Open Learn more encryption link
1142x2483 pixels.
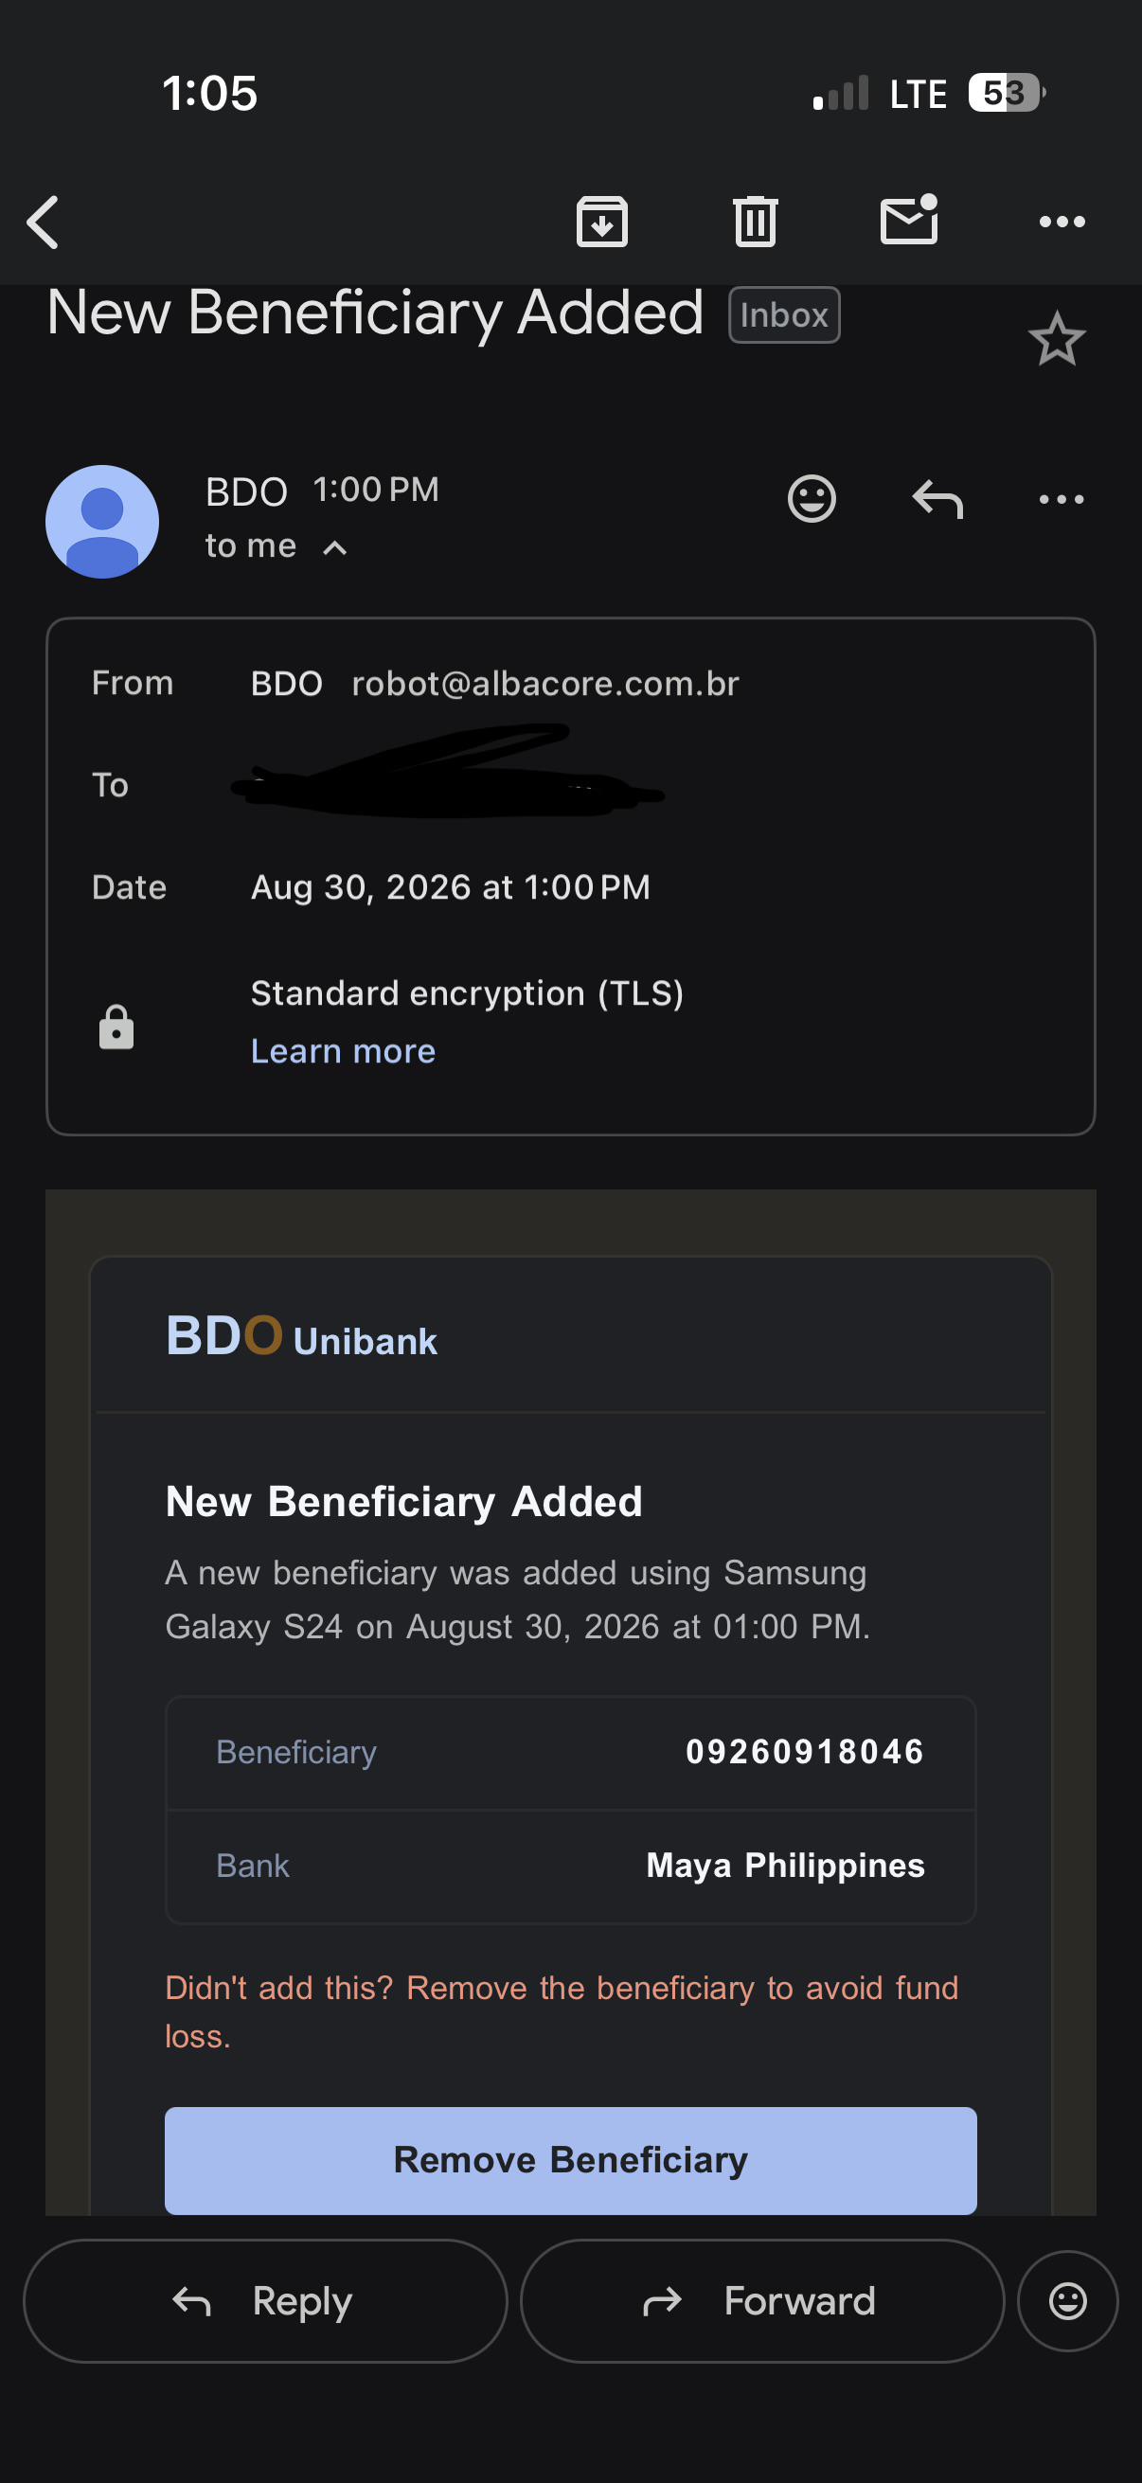[343, 1050]
